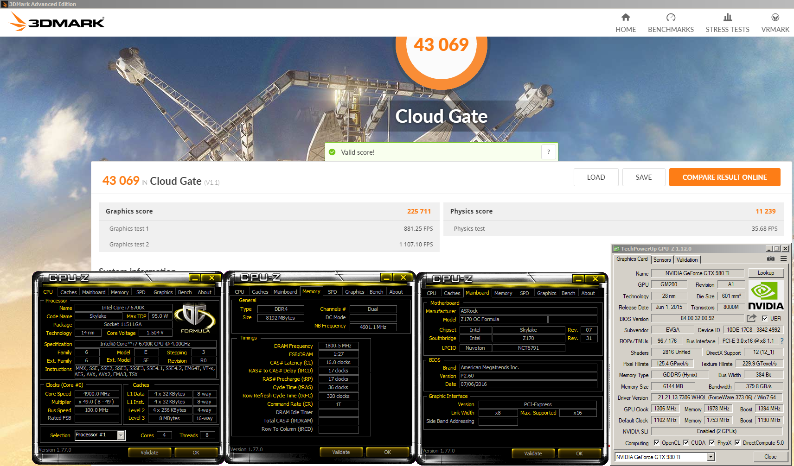Viewport: 794px width, 466px height.
Task: Click the Physics test row
Action: (x=614, y=228)
